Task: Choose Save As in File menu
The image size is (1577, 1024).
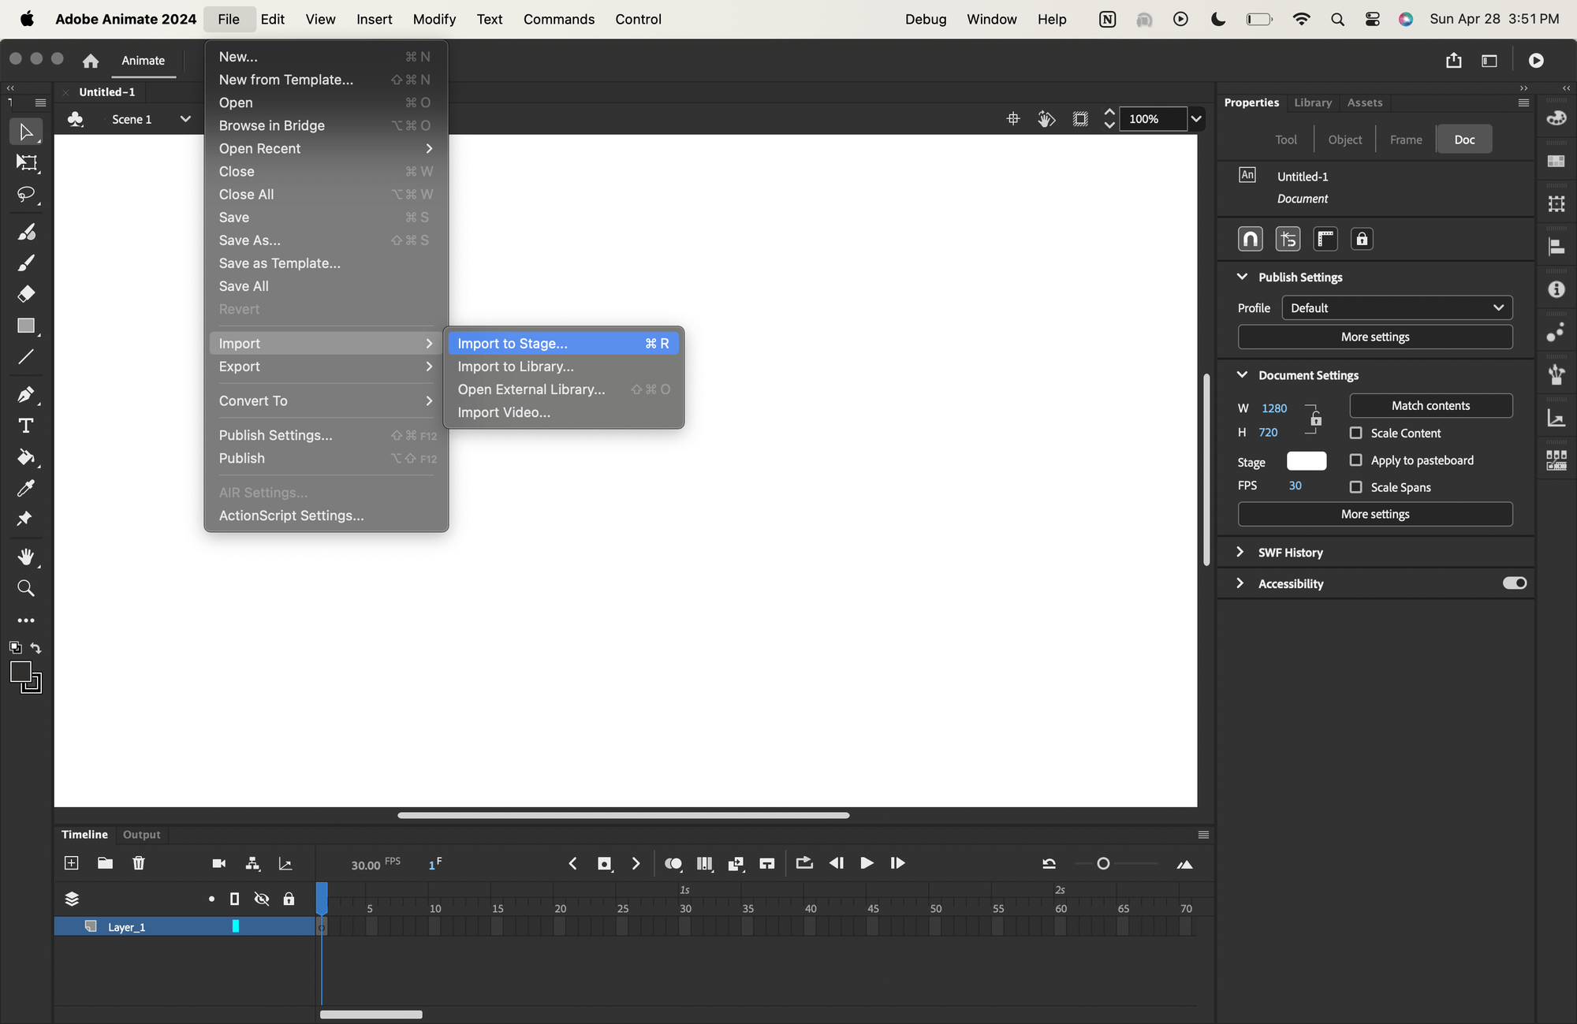Action: pyautogui.click(x=326, y=240)
